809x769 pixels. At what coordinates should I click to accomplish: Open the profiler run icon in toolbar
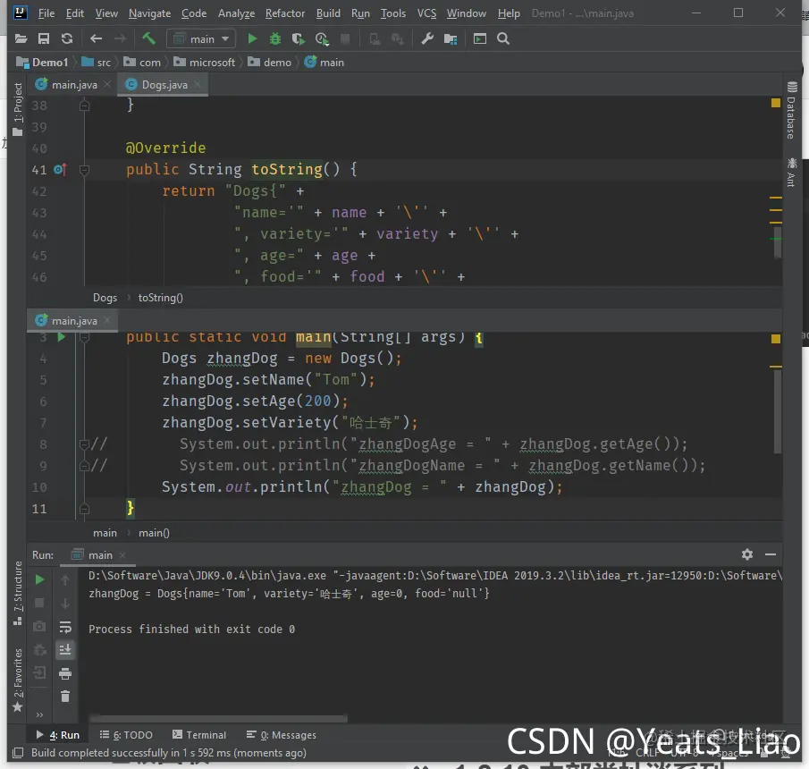pos(322,38)
